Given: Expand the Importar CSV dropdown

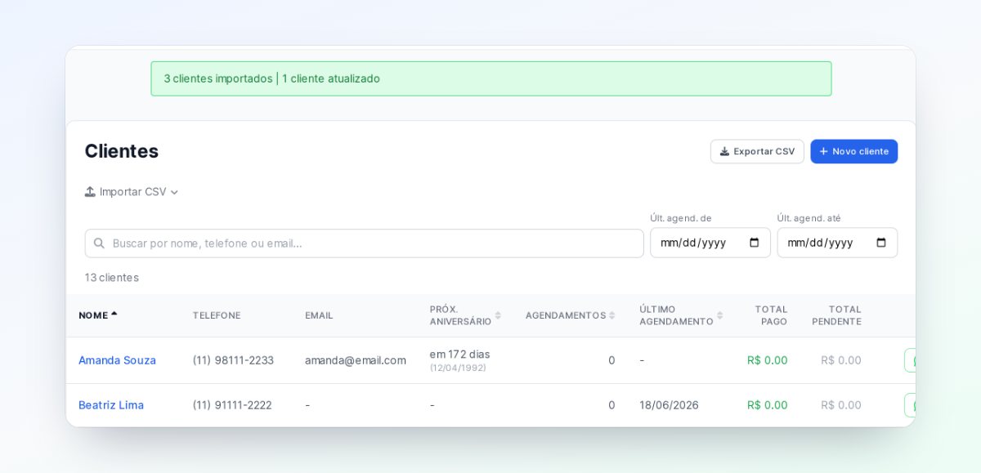Looking at the screenshot, I should tap(132, 192).
